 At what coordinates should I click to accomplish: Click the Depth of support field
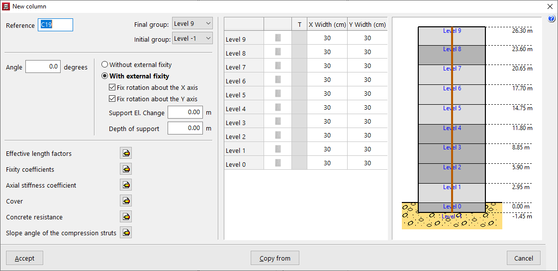185,128
